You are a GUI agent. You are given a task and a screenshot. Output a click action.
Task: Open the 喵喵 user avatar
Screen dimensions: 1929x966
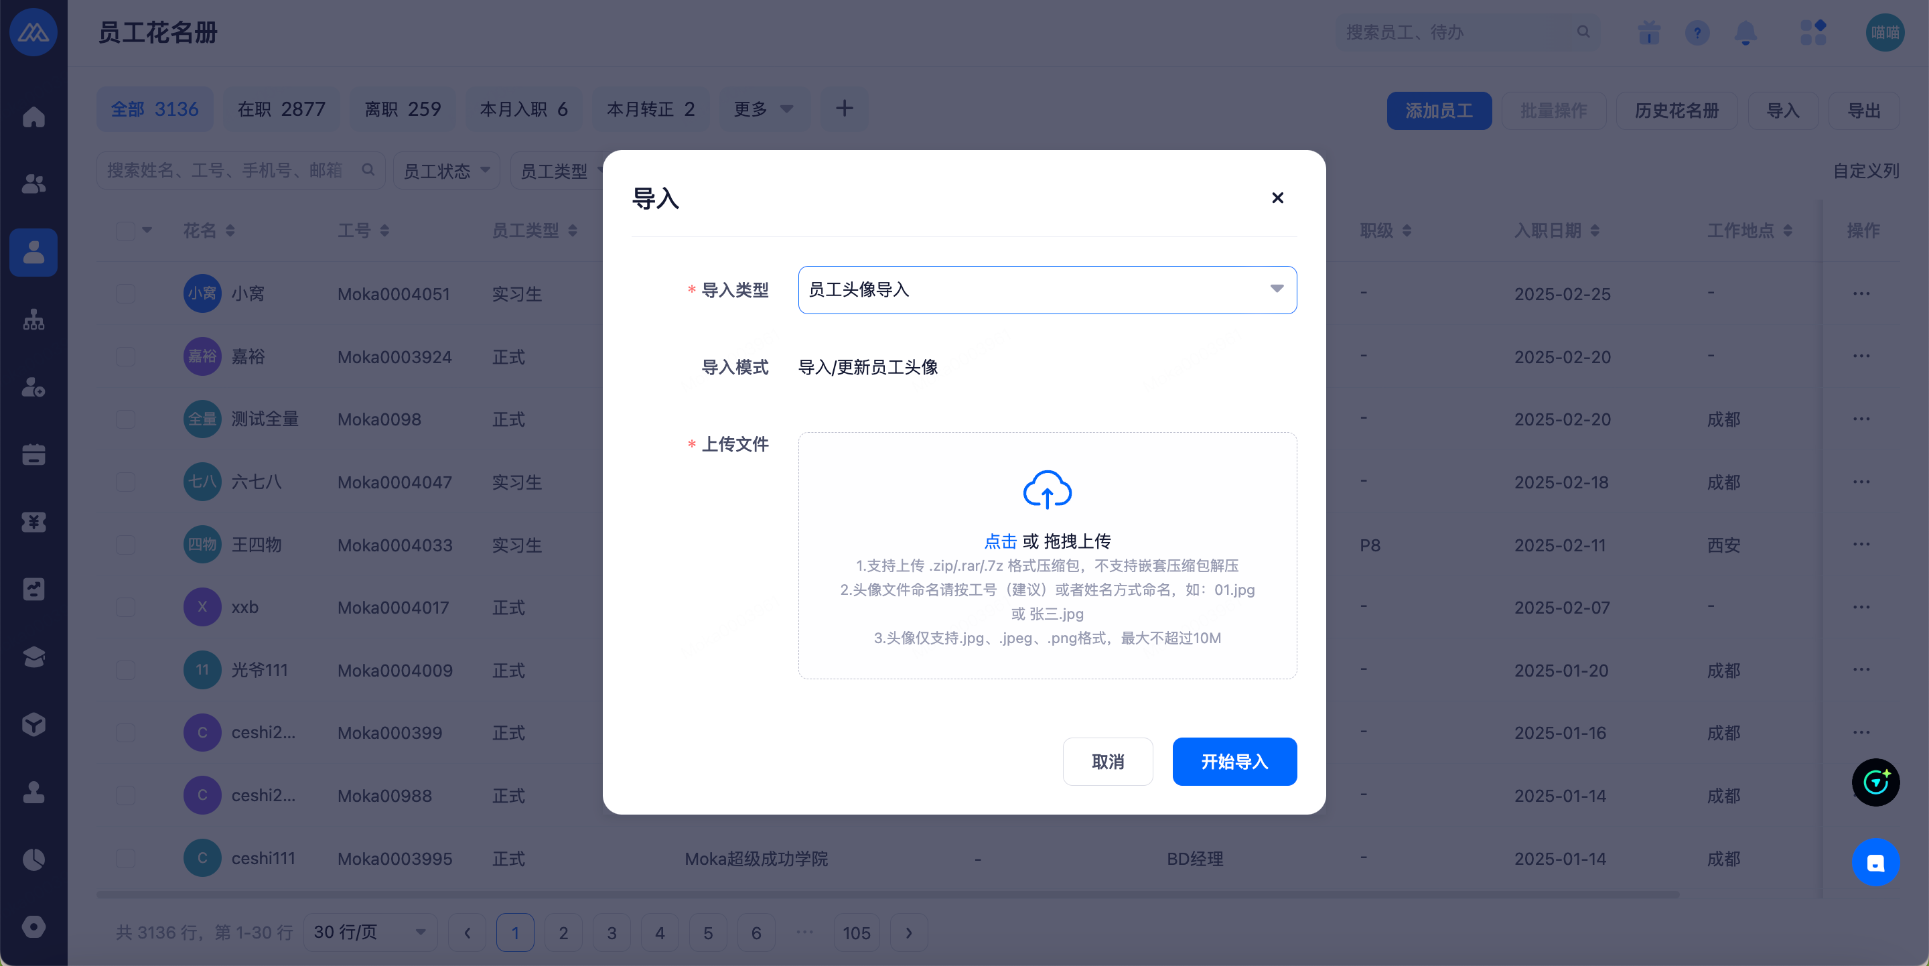1885,32
